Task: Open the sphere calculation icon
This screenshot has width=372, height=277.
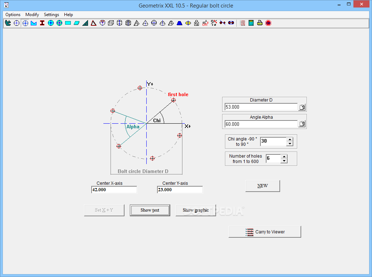Action: [154, 23]
